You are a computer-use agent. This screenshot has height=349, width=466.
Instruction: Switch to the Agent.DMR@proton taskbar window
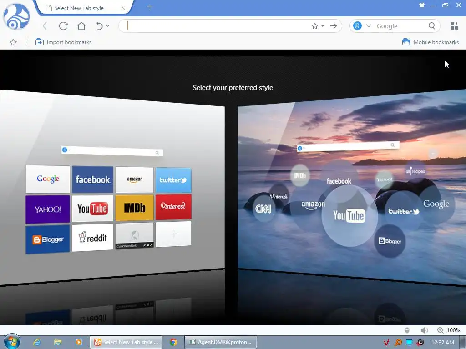pyautogui.click(x=221, y=342)
